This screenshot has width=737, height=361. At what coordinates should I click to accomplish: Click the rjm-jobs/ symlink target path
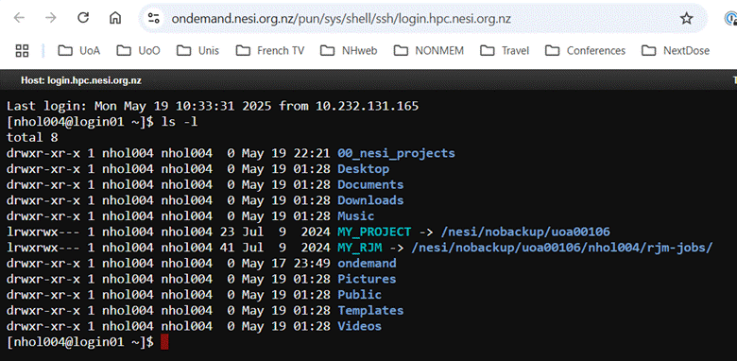[x=561, y=248]
